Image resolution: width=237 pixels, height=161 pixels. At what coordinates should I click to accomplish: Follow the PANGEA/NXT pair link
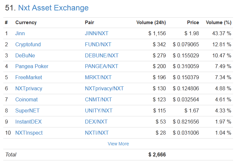coord(102,66)
